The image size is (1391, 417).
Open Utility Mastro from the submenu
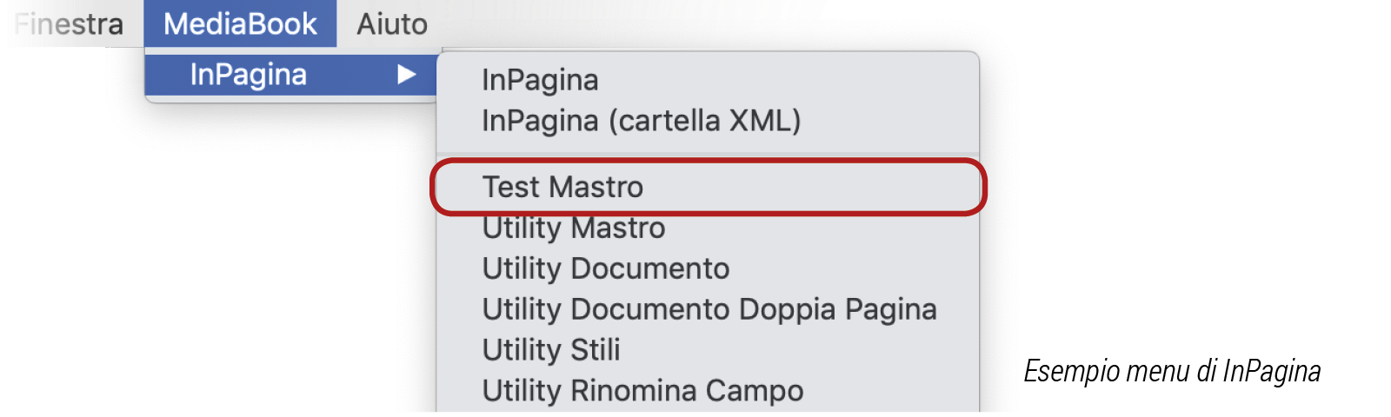tap(574, 228)
